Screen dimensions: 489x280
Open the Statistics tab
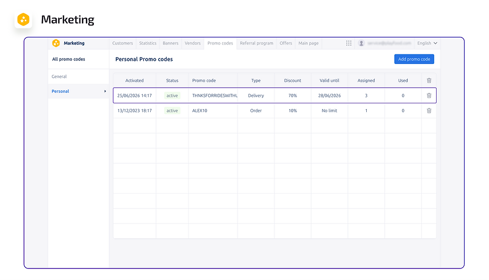click(148, 43)
